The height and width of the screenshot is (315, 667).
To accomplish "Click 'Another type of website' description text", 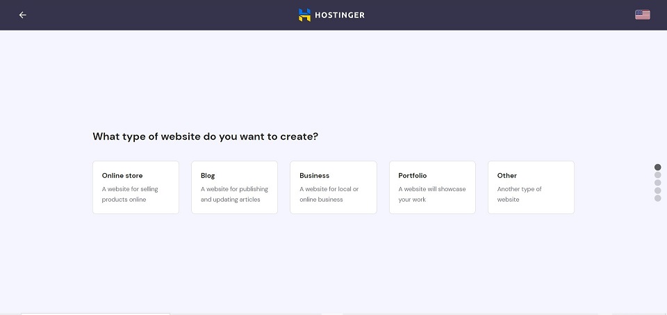I will (x=520, y=194).
